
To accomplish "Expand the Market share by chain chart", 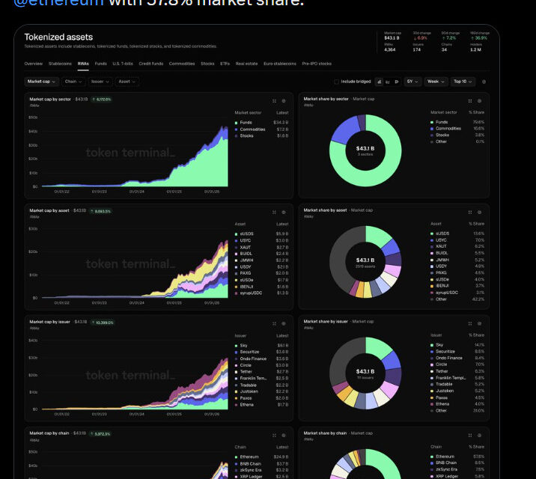I will click(470, 436).
